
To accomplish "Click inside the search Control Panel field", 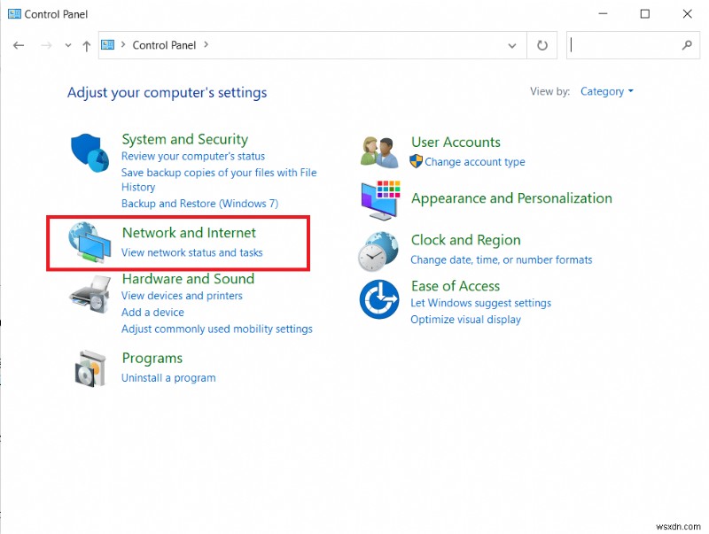I will 629,45.
